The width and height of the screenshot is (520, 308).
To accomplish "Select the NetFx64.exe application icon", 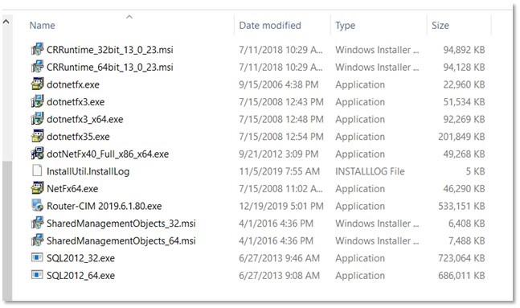I will pyautogui.click(x=37, y=188).
